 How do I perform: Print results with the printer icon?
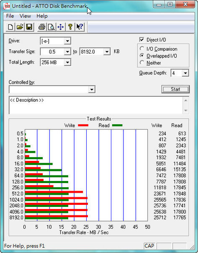[x=42, y=27]
